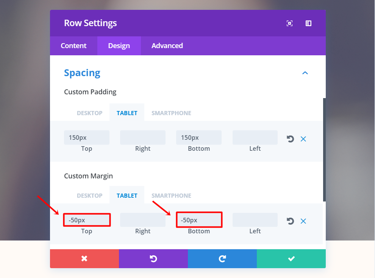The width and height of the screenshot is (375, 278).
Task: Click the Custom Margin Bottom field
Action: (199, 220)
